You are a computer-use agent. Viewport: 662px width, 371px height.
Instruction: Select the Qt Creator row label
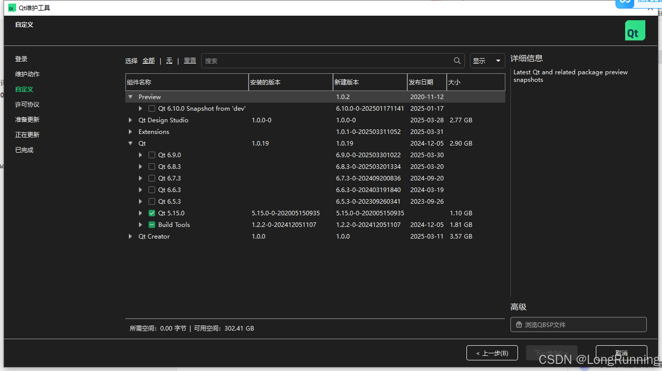(x=154, y=237)
